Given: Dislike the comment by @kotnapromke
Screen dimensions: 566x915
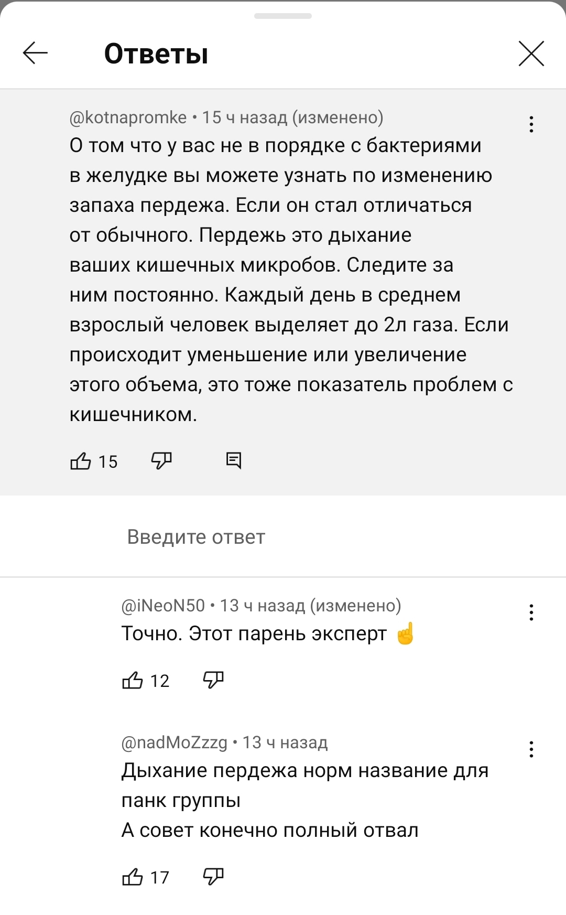Looking at the screenshot, I should [161, 461].
